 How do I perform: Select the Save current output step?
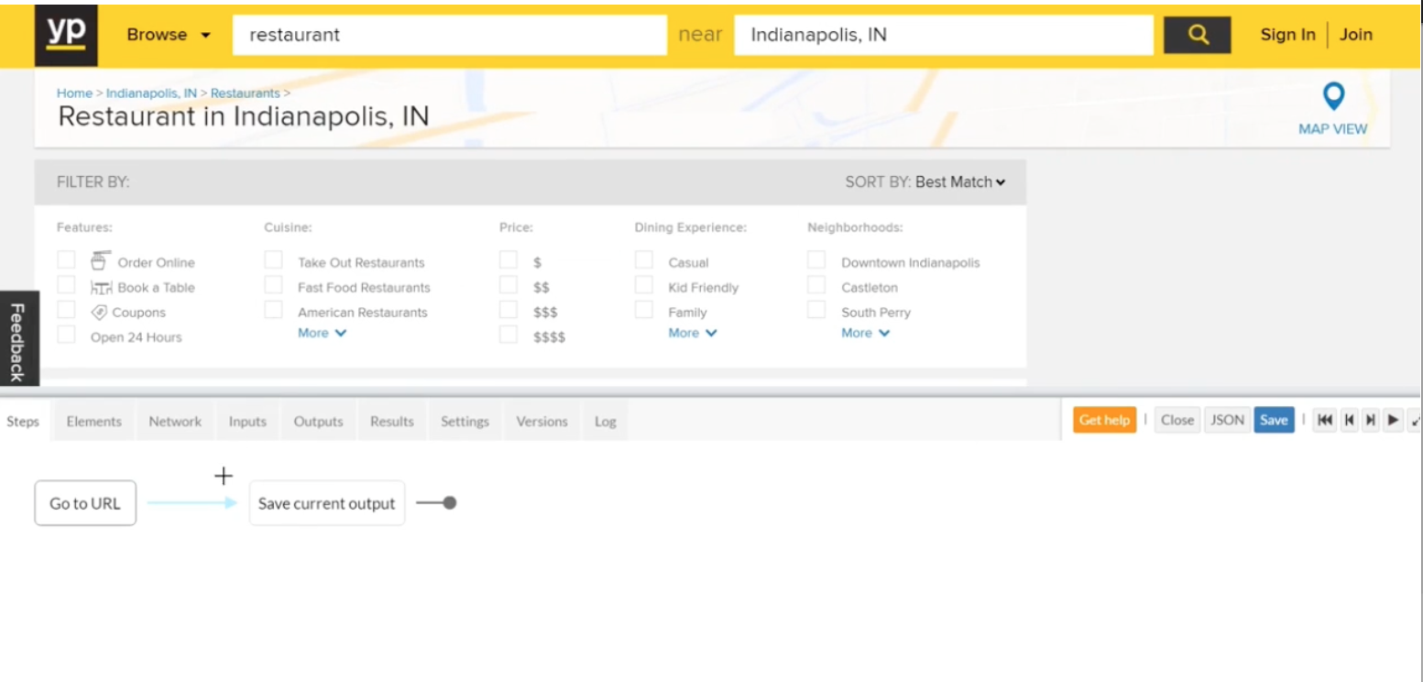click(326, 503)
